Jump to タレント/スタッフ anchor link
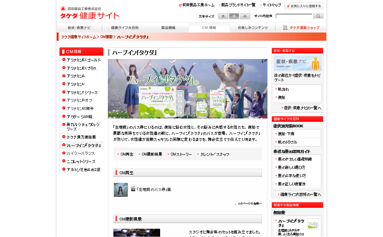 click(215, 154)
